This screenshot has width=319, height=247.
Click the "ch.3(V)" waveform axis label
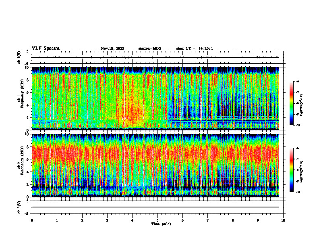[19, 207]
